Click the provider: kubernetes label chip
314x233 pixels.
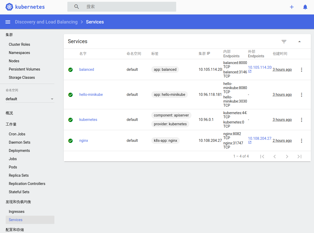[x=170, y=124]
